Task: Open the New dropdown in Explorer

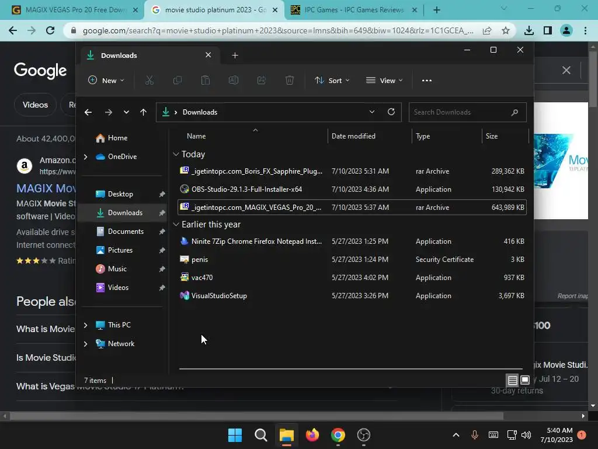Action: (x=106, y=81)
